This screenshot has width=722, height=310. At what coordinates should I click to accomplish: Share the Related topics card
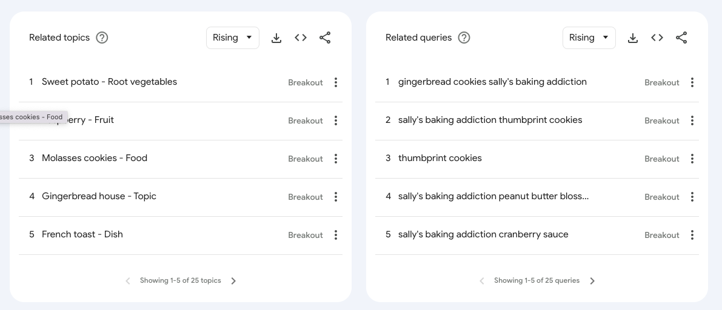tap(325, 38)
